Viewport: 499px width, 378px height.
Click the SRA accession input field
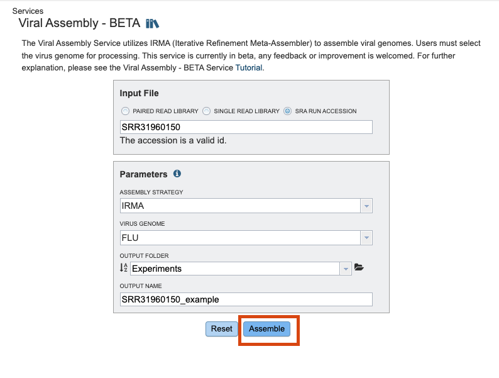(246, 127)
